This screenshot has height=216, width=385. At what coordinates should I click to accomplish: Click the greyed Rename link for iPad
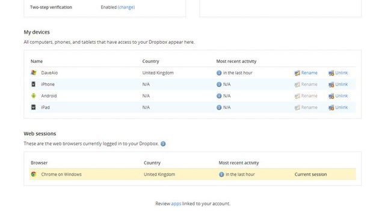tap(309, 107)
